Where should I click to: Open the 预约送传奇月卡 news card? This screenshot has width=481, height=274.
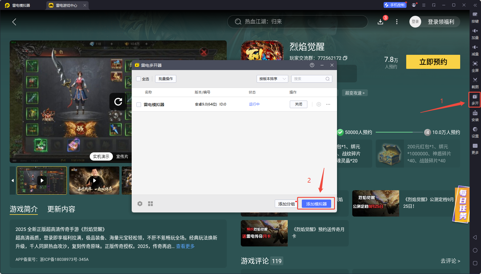(x=295, y=233)
